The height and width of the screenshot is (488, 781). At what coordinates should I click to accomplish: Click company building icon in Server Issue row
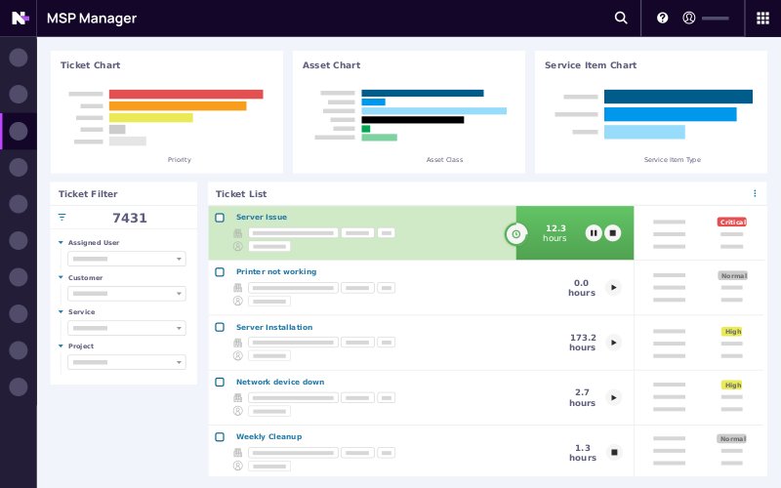tap(237, 232)
